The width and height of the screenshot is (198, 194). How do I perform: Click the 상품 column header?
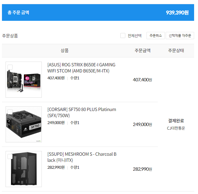(x=65, y=51)
